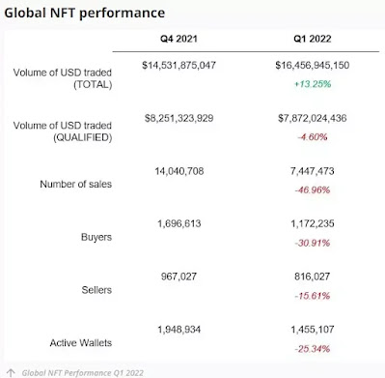Screen dimensions: 385x378
Task: Select the 'Sellers' row label
Action: click(96, 290)
